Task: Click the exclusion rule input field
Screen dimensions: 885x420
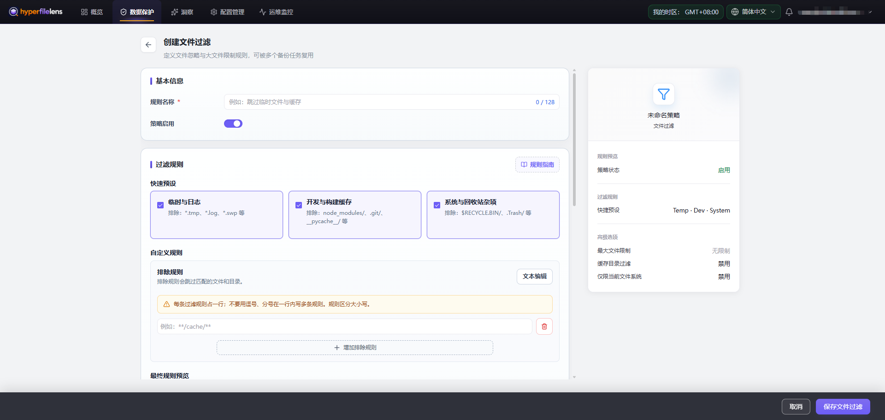Action: [345, 326]
